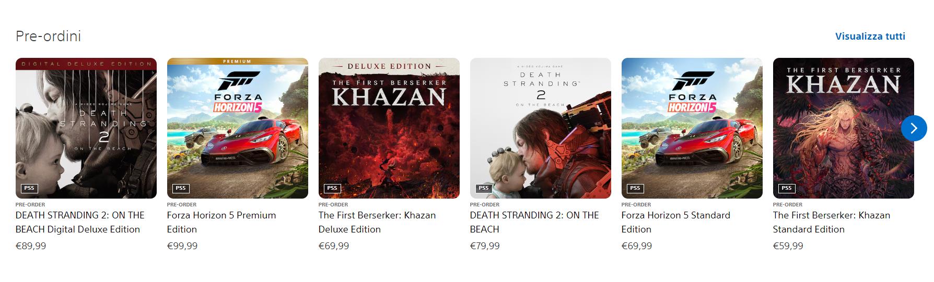Click the PS5 badge on Forza Premium cover
This screenshot has height=282, width=934.
point(181,188)
